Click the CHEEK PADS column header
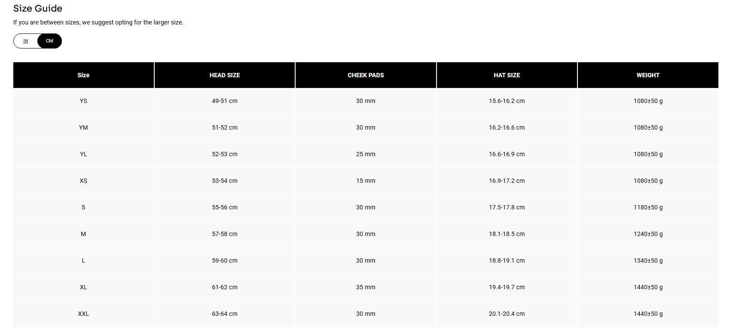Viewport: 733px width, 336px height. (366, 75)
